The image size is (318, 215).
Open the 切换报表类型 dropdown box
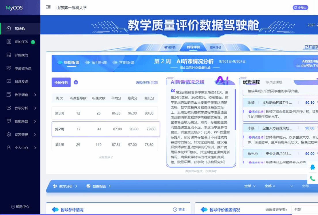pos(304,210)
